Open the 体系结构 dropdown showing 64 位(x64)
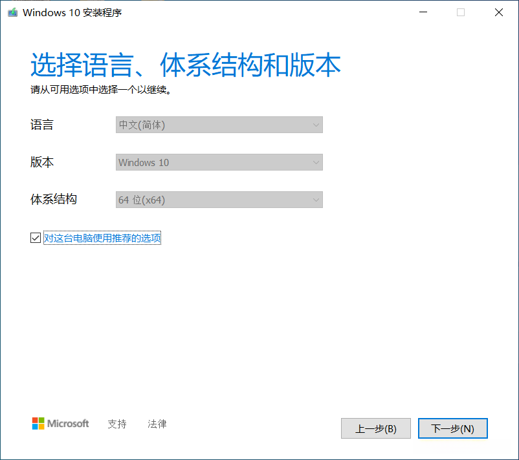The width and height of the screenshot is (519, 460). [x=219, y=200]
